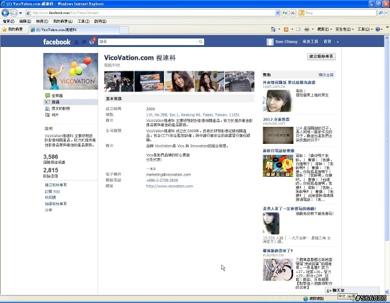390x303 pixels.
Task: Open the Chat bar at bottom right
Action: pyautogui.click(x=352, y=290)
